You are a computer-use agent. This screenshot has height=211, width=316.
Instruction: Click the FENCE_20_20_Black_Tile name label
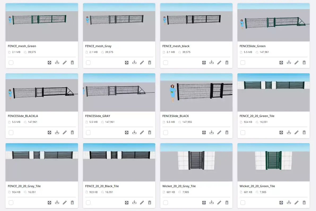[x=102, y=186]
